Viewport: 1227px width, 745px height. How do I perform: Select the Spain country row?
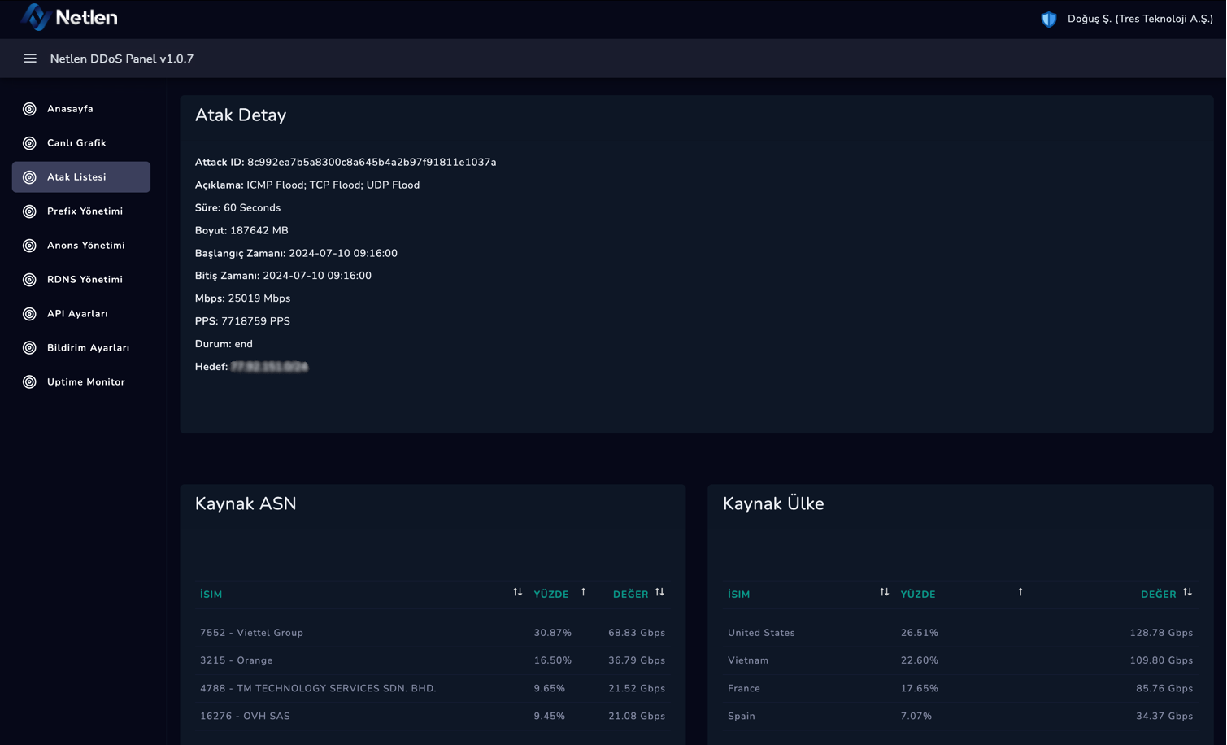coord(960,717)
